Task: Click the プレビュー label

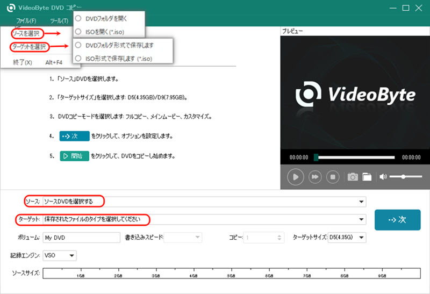Action: pyautogui.click(x=292, y=31)
